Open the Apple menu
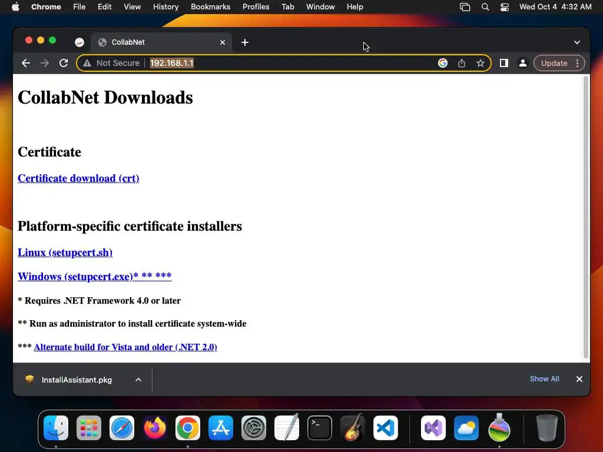 (x=15, y=7)
